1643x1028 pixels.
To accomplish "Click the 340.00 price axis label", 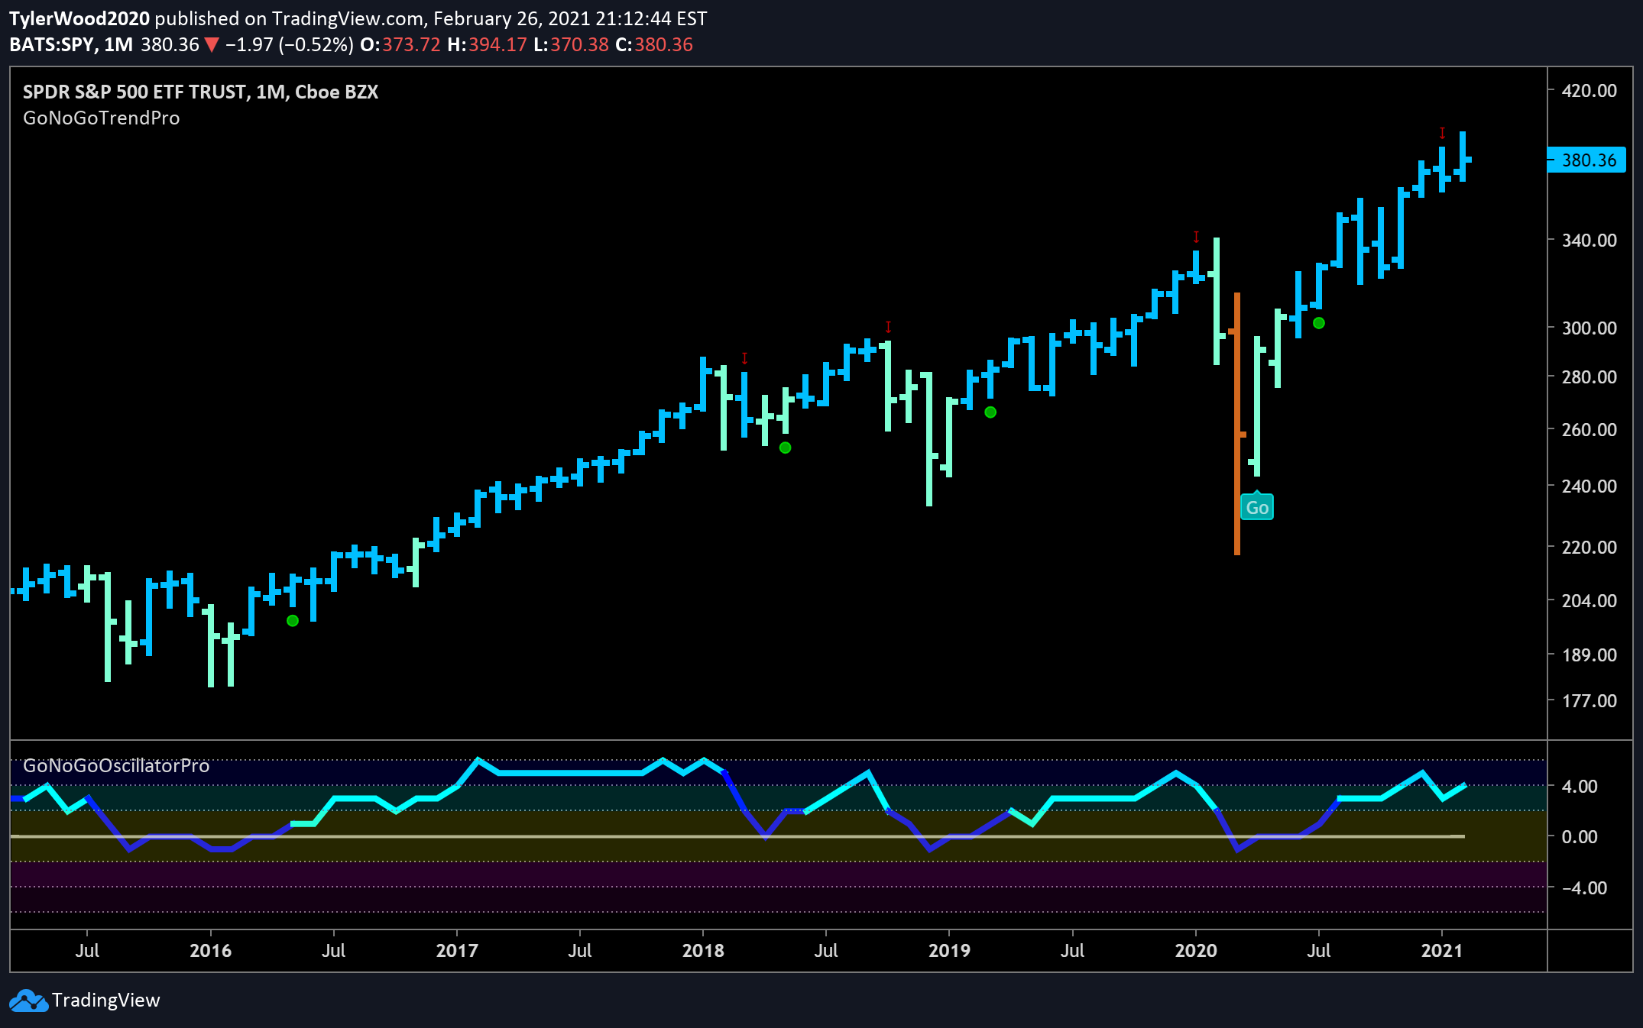I will [1590, 241].
